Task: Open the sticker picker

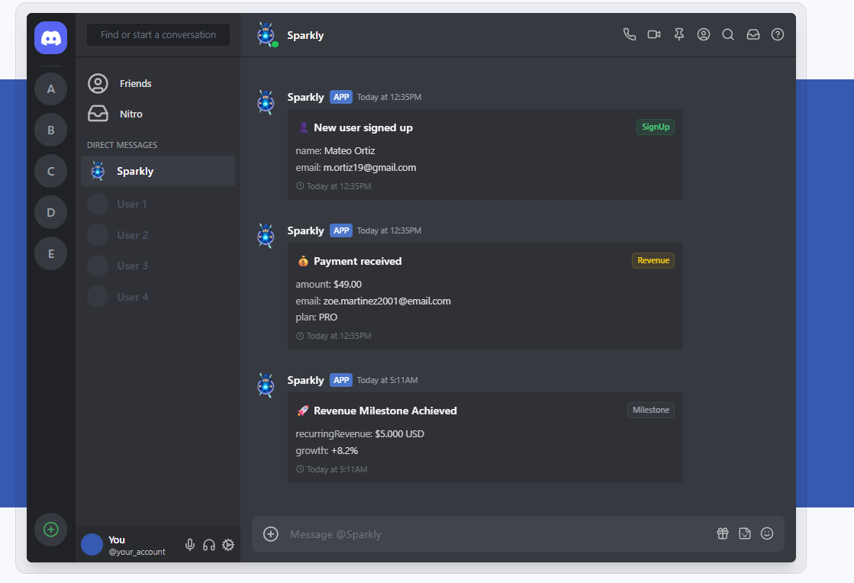Action: tap(745, 533)
